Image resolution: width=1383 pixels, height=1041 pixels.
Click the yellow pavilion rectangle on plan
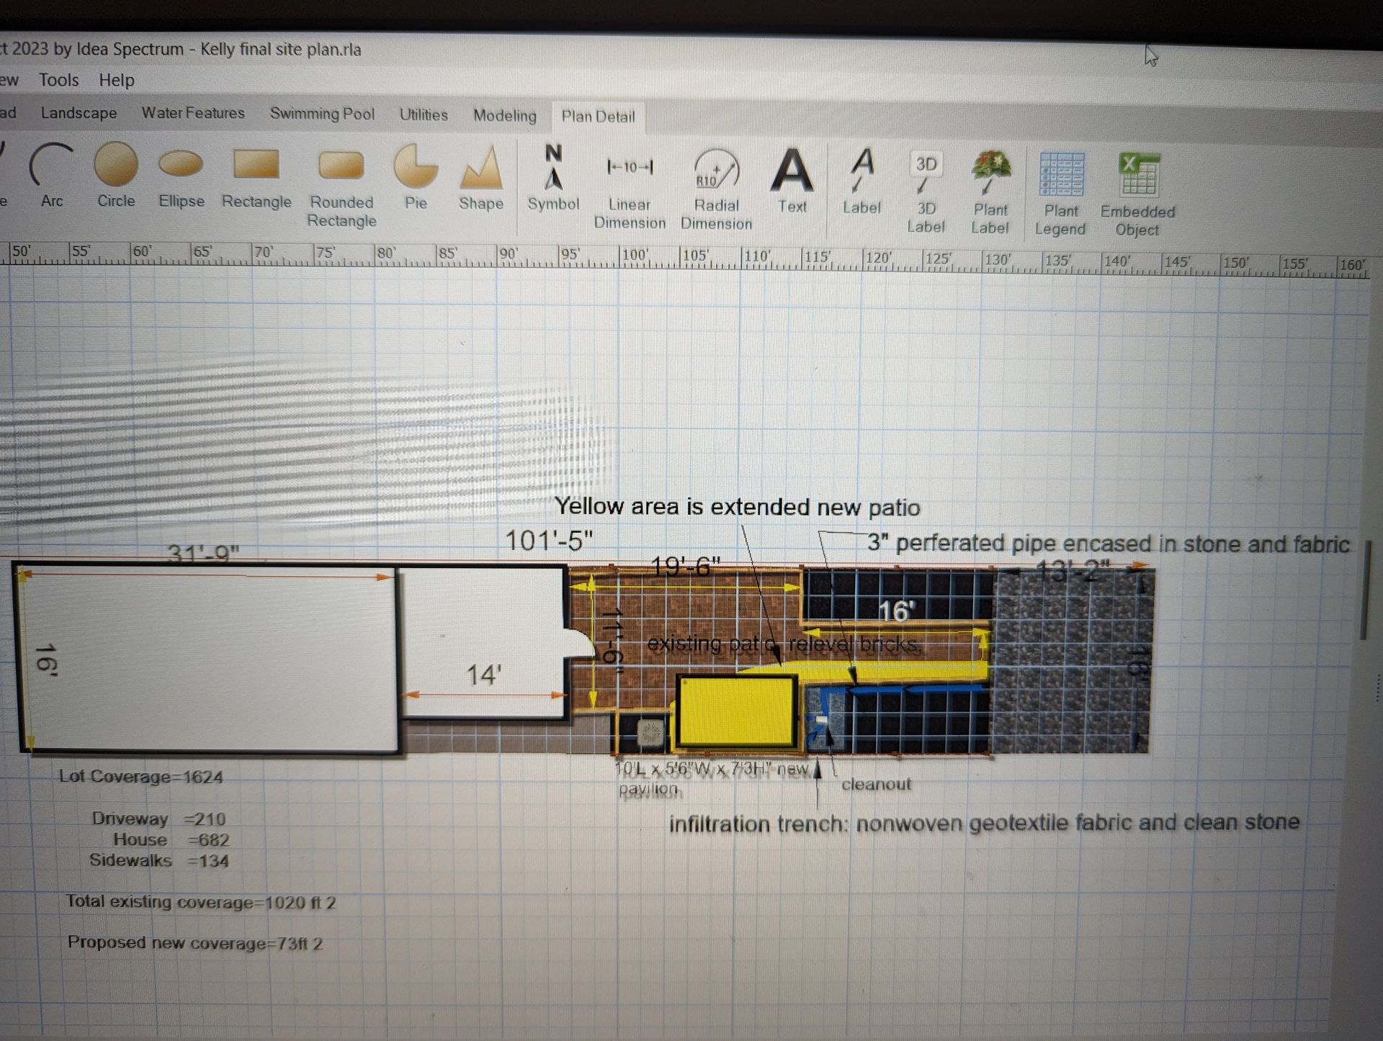[x=737, y=712]
